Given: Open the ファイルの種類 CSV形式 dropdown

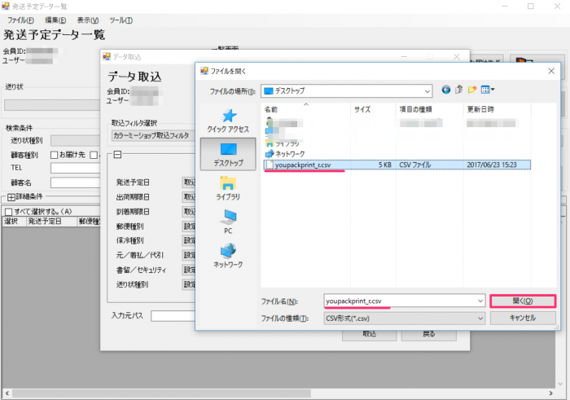Looking at the screenshot, I should click(x=404, y=319).
